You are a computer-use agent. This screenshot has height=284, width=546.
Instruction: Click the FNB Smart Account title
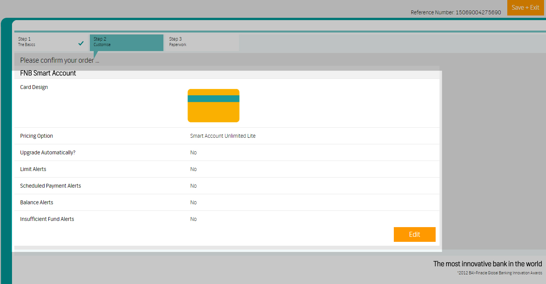[x=48, y=73]
